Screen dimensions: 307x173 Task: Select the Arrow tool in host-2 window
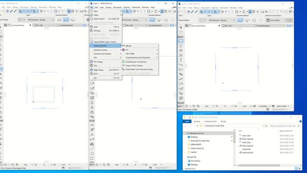coord(181,27)
